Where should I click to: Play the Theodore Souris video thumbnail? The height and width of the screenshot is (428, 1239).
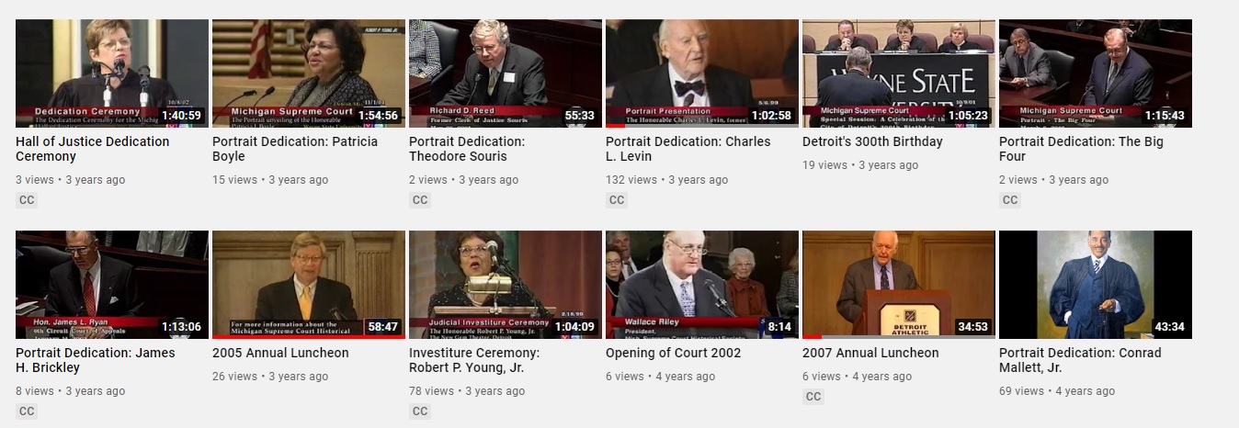click(506, 73)
